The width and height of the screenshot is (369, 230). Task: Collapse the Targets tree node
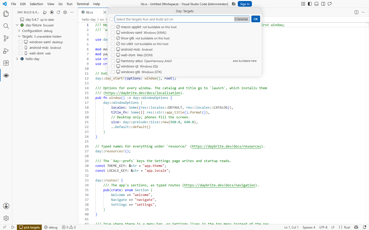(x=19, y=36)
